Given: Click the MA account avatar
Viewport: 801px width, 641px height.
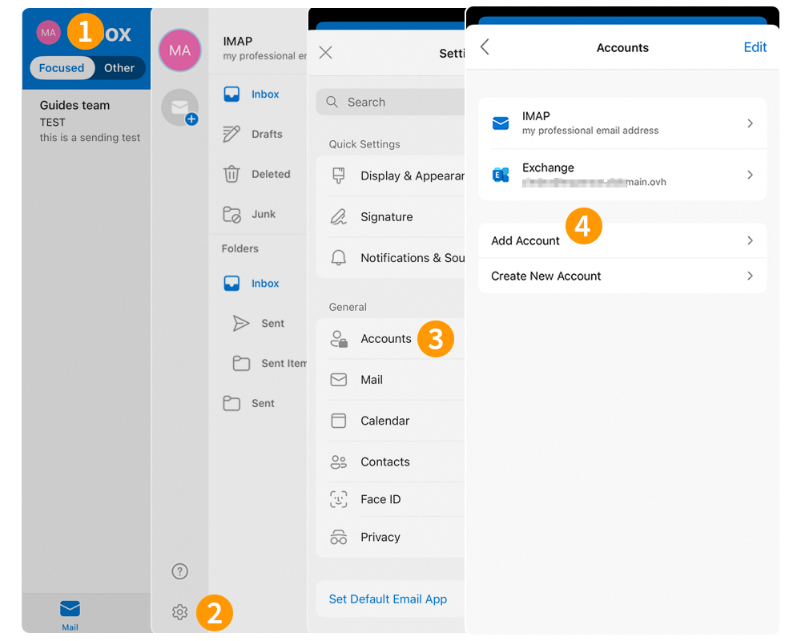Looking at the screenshot, I should pos(179,50).
